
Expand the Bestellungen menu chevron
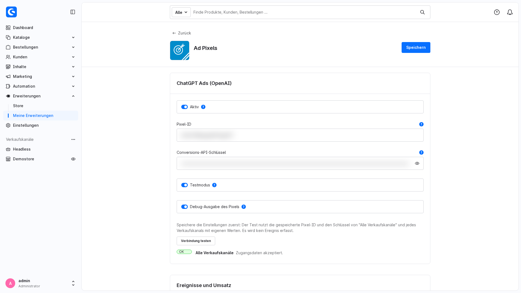(73, 47)
